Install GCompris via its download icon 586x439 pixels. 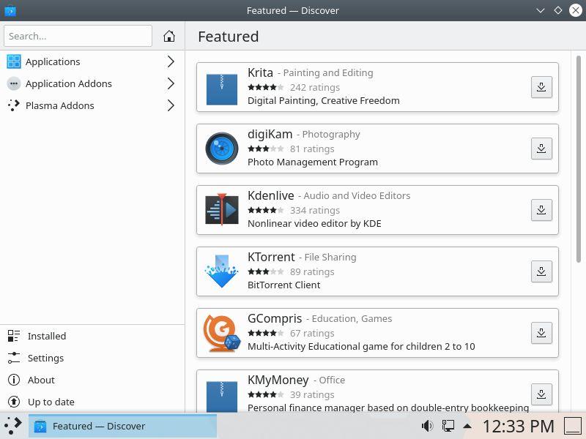click(541, 333)
